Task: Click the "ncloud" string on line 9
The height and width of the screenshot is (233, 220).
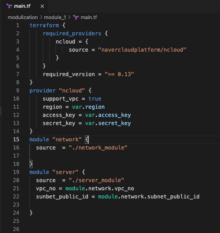Action: (x=72, y=90)
